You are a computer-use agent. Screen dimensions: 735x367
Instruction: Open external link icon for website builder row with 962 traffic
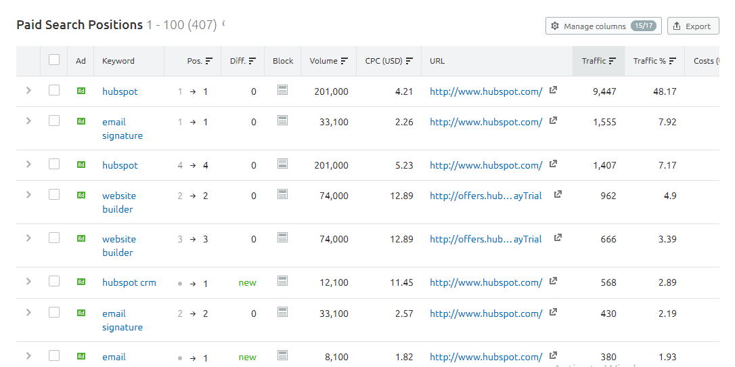click(x=558, y=194)
